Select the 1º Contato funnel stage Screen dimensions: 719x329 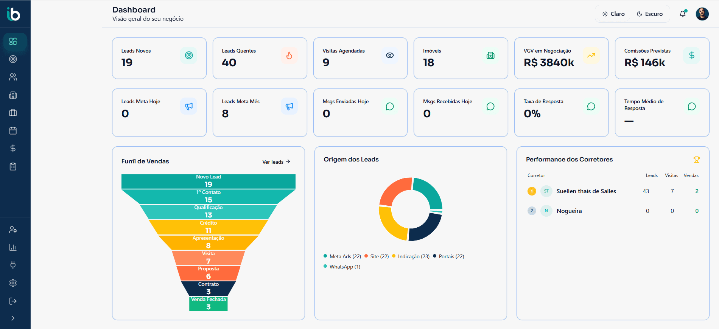[x=209, y=197]
